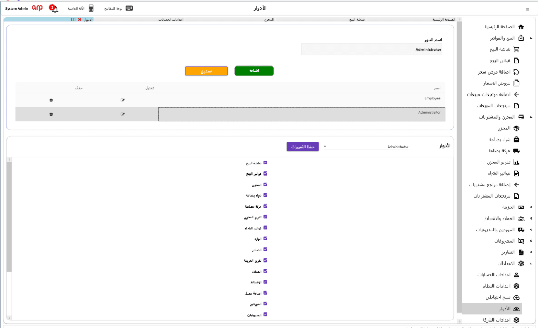The width and height of the screenshot is (538, 328).
Task: Toggle the الوارد permission checkbox
Action: (x=265, y=239)
